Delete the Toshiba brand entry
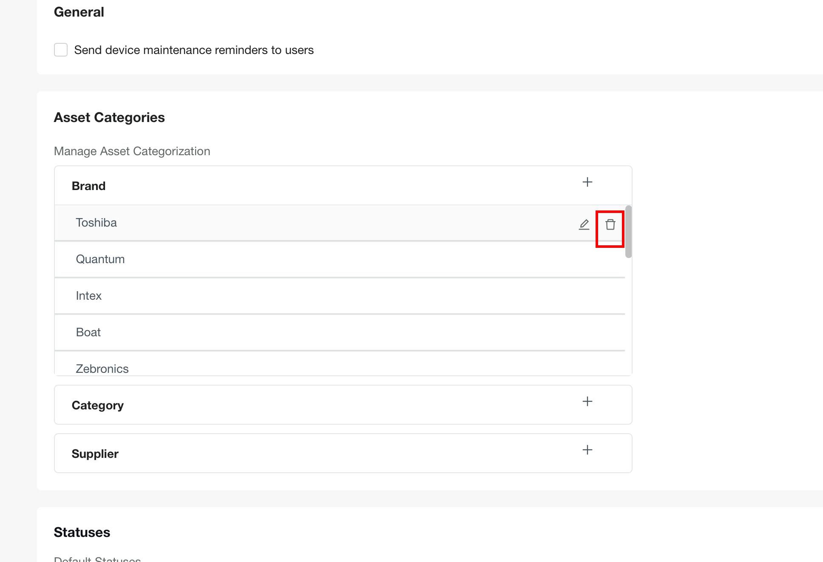Screen dimensions: 823x562 (x=610, y=224)
